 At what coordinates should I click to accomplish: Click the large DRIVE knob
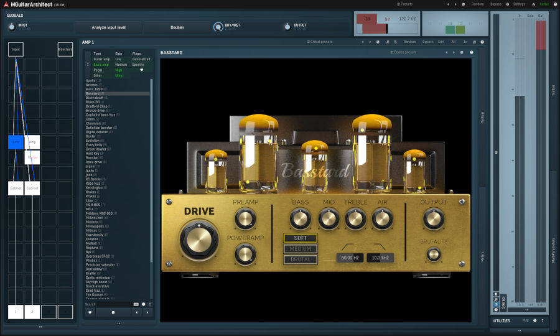point(199,240)
